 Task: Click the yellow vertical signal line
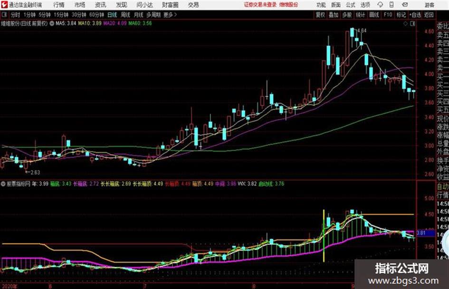point(324,235)
